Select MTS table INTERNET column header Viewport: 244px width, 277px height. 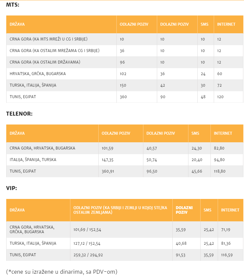click(229, 24)
